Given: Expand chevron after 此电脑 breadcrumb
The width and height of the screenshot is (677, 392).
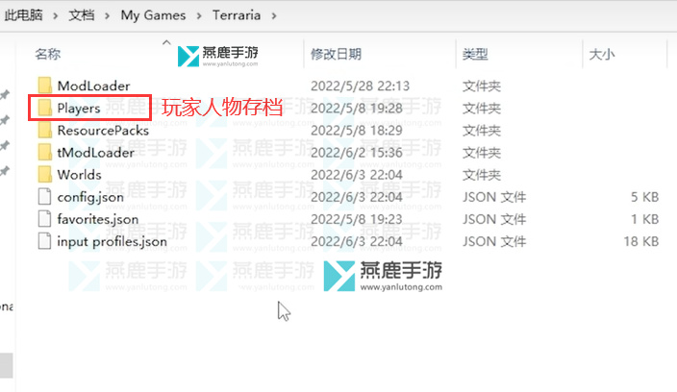Looking at the screenshot, I should (x=55, y=16).
